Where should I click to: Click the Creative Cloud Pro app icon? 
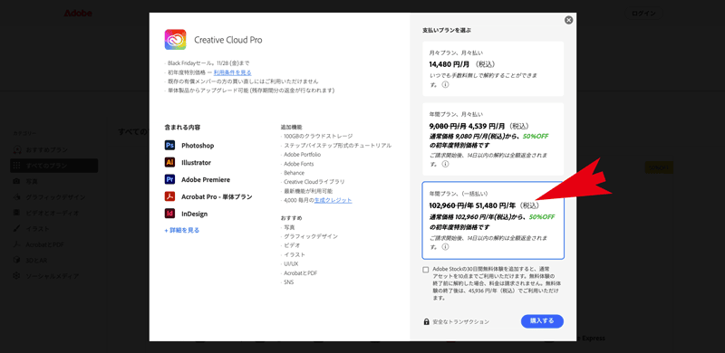click(175, 40)
